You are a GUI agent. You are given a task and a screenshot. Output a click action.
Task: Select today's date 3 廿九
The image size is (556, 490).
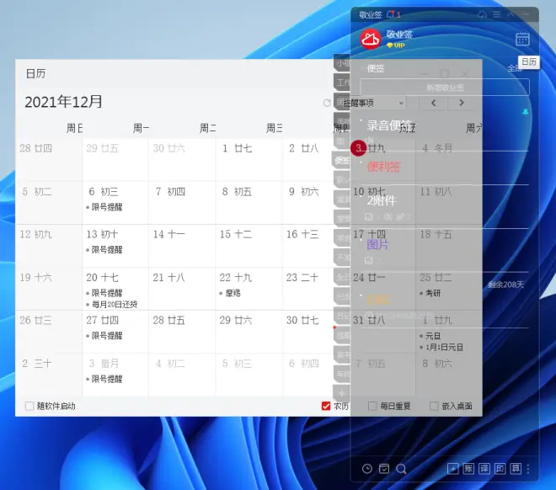(358, 147)
